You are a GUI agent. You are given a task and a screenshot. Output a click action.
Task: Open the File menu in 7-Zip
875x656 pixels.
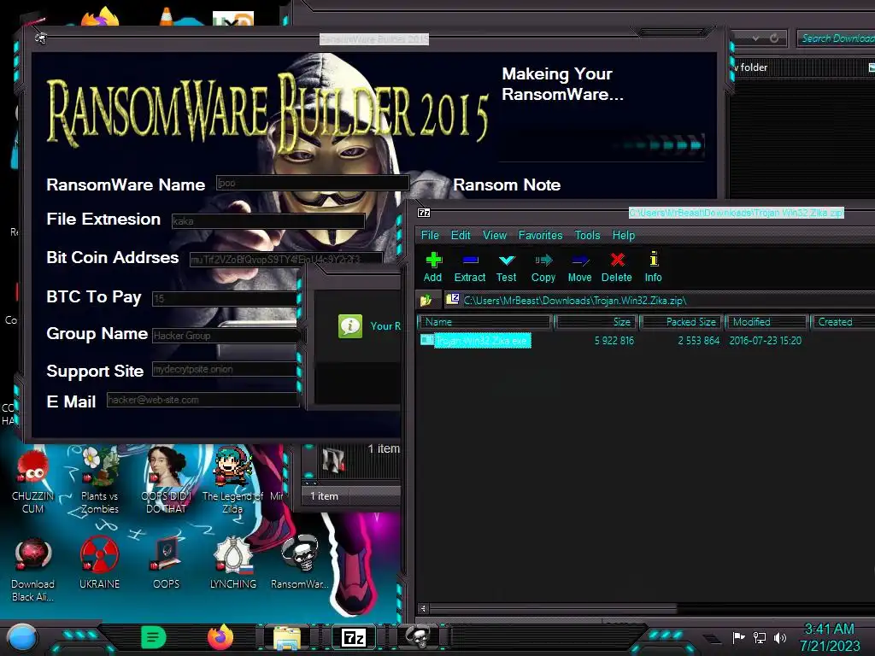430,236
